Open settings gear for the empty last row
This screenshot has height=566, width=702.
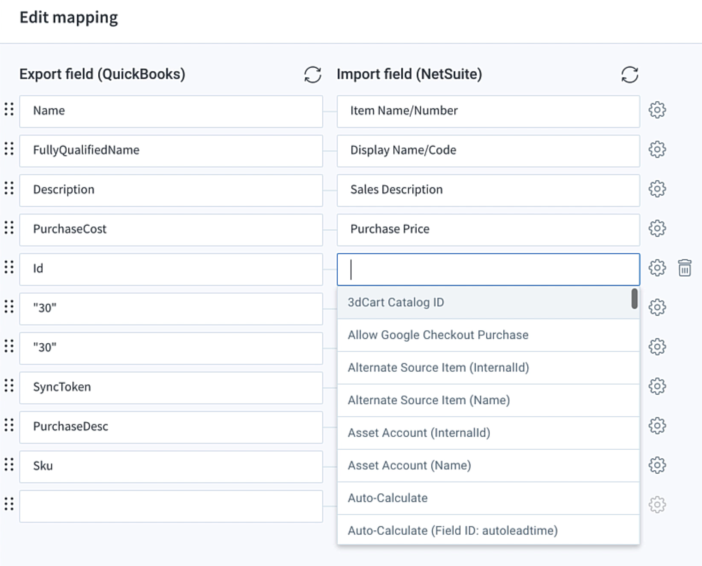pos(657,505)
